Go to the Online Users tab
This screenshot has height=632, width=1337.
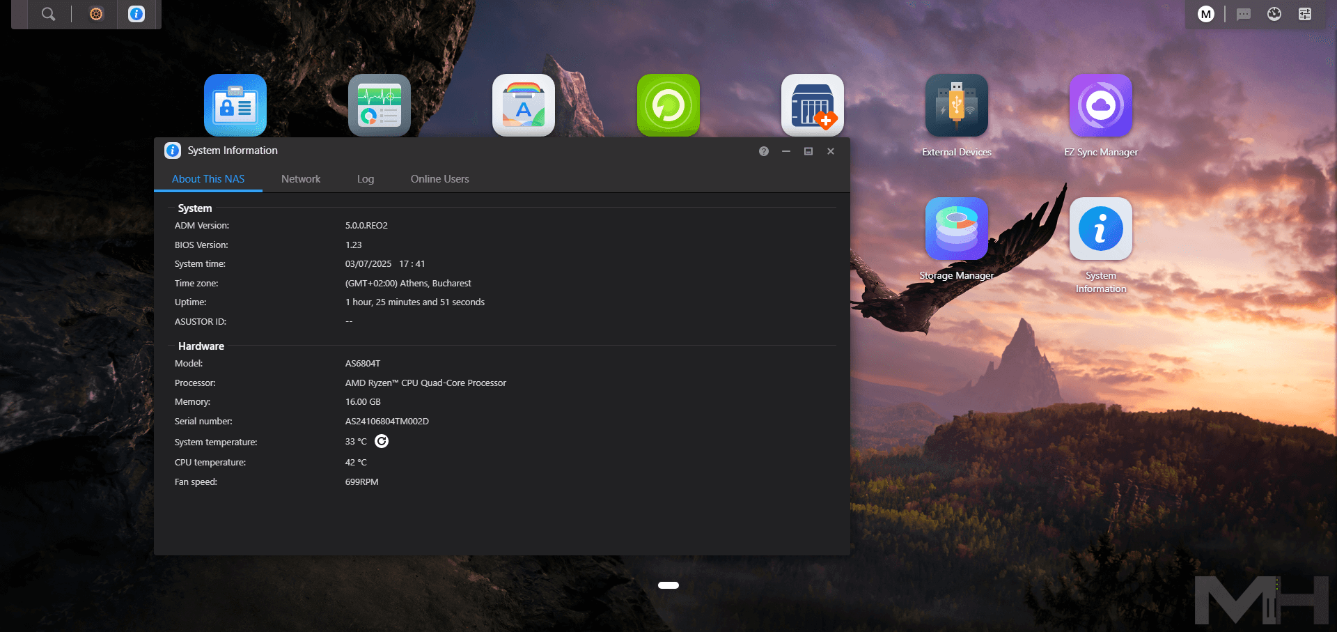[x=440, y=179]
